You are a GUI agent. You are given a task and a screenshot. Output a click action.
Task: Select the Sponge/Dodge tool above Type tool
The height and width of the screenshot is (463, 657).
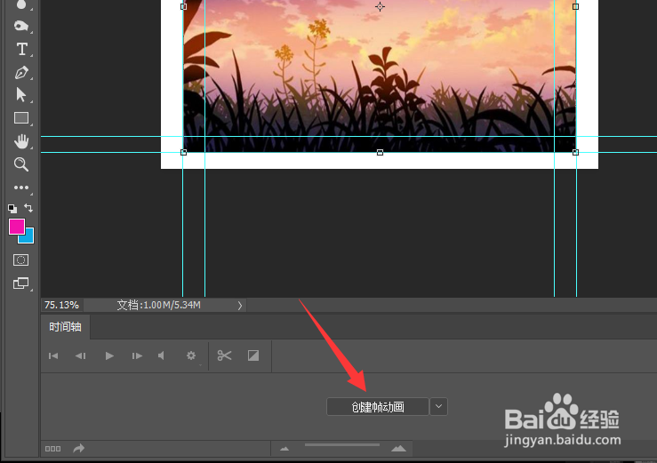click(x=21, y=26)
